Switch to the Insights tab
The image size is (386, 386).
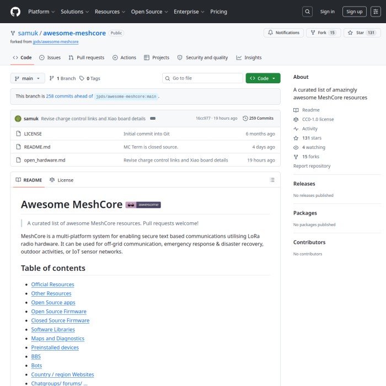[249, 57]
